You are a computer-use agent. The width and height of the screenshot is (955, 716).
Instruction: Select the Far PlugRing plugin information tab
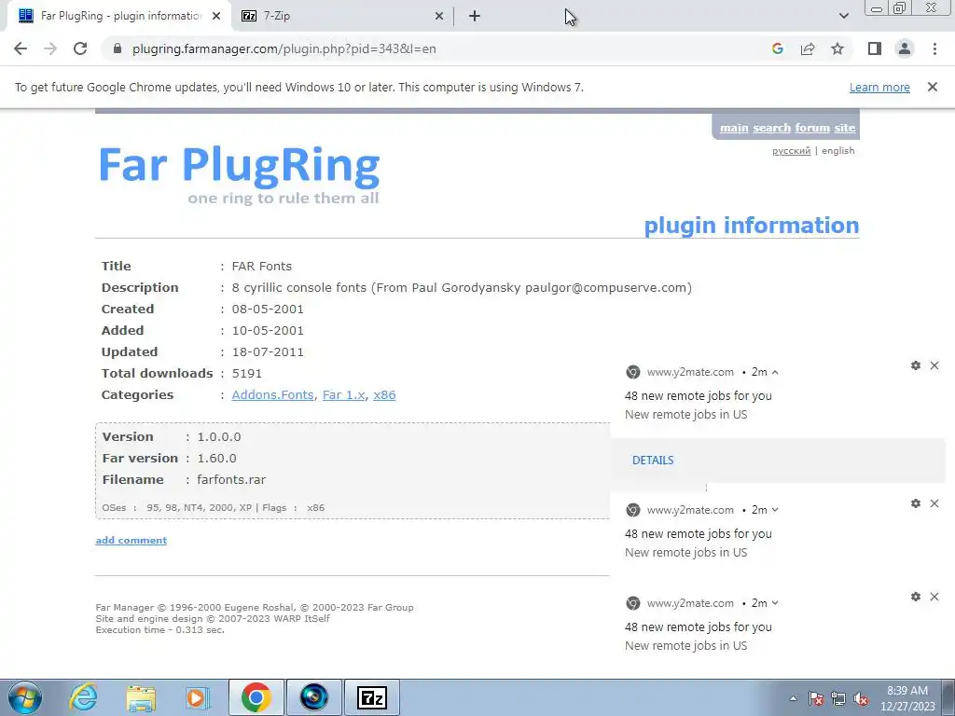[x=119, y=16]
